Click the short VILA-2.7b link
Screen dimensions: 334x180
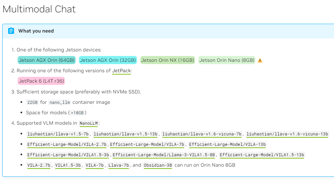39,165
